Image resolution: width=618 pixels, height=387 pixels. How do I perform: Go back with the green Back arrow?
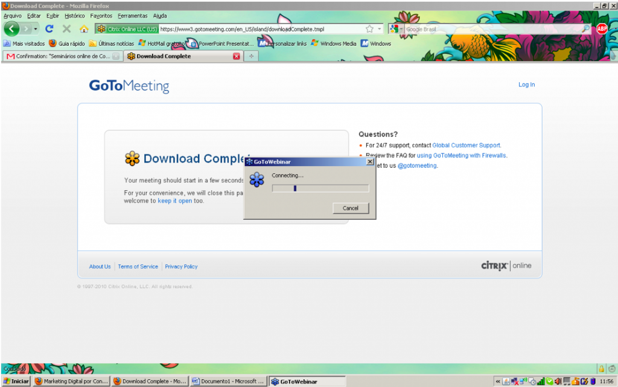11,29
